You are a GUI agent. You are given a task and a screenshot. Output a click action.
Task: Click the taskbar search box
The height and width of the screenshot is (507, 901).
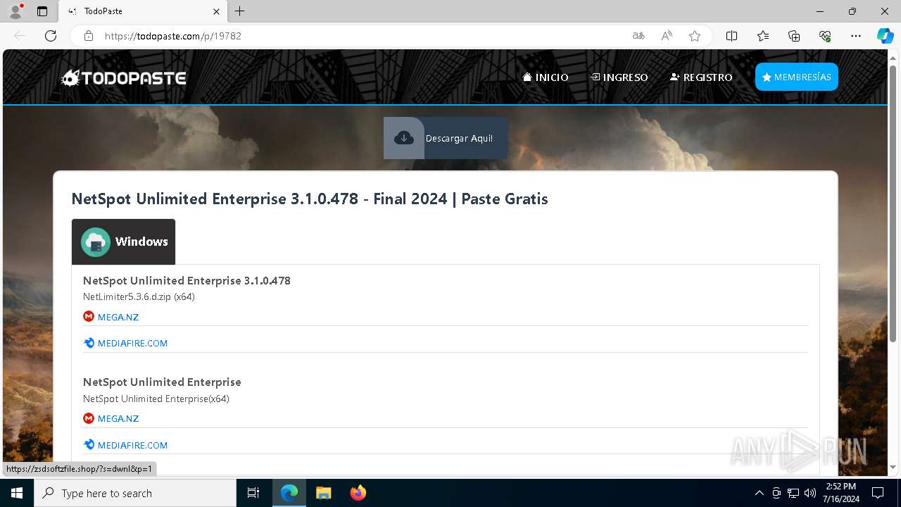coord(135,493)
